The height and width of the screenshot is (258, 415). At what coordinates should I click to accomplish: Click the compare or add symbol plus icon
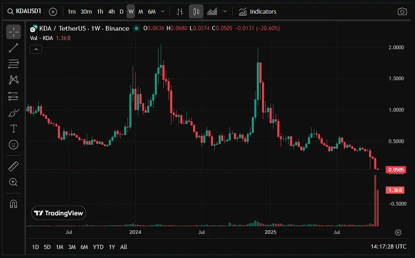pyautogui.click(x=53, y=12)
